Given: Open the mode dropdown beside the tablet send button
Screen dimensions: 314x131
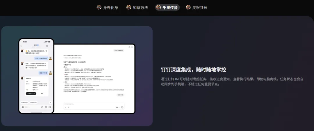Looking at the screenshot, I should pyautogui.click(x=117, y=107).
